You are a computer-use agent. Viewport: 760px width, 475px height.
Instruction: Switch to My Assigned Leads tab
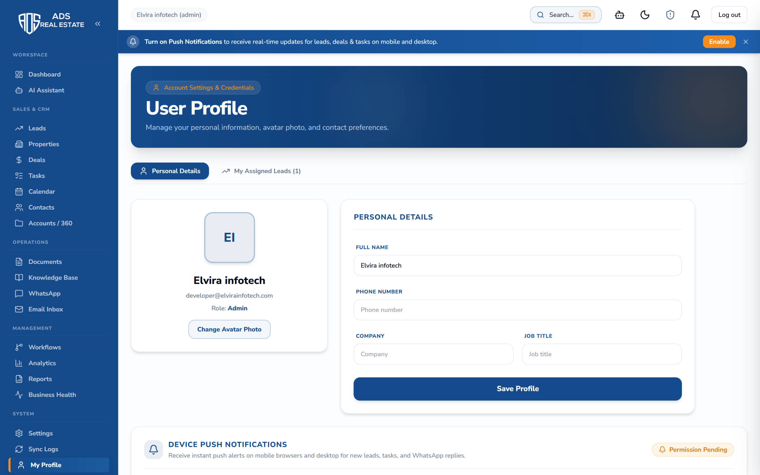261,171
